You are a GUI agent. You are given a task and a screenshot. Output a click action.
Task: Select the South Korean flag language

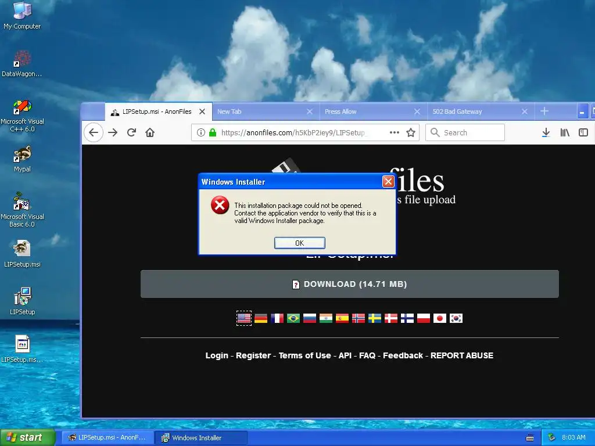pyautogui.click(x=456, y=318)
